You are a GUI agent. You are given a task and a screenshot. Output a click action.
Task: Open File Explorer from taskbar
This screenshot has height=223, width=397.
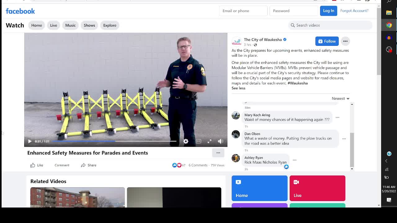[x=389, y=13]
